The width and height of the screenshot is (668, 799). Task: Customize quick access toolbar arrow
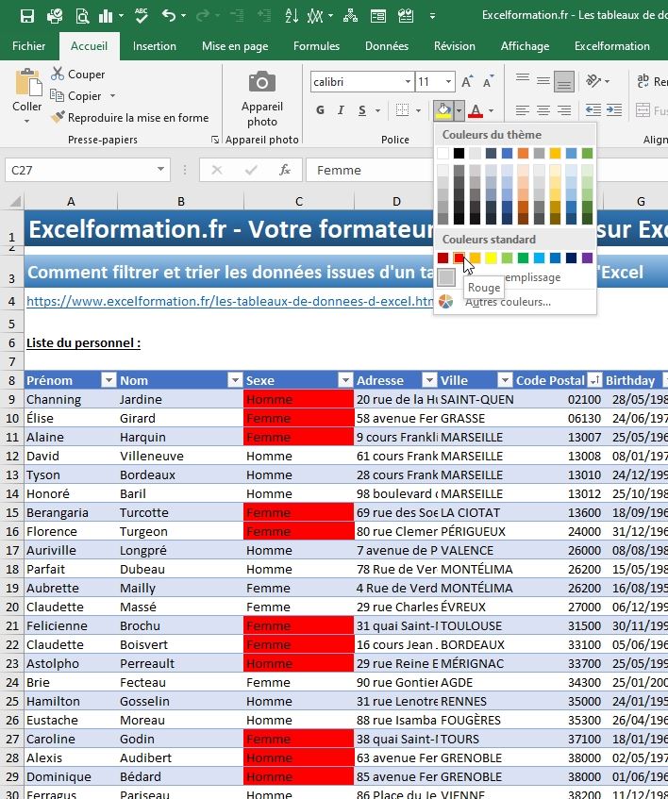(x=432, y=16)
